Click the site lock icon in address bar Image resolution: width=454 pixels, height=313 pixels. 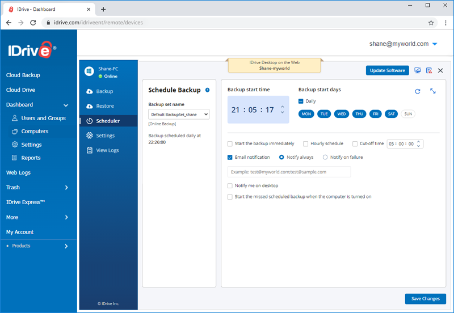[48, 23]
